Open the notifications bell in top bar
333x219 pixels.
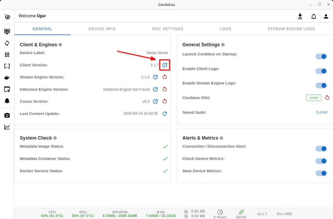[313, 17]
